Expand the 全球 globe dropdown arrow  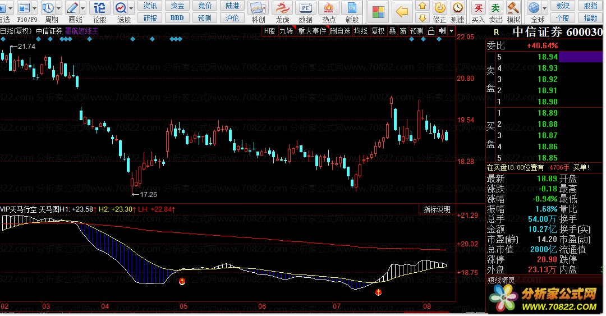pyautogui.click(x=544, y=8)
